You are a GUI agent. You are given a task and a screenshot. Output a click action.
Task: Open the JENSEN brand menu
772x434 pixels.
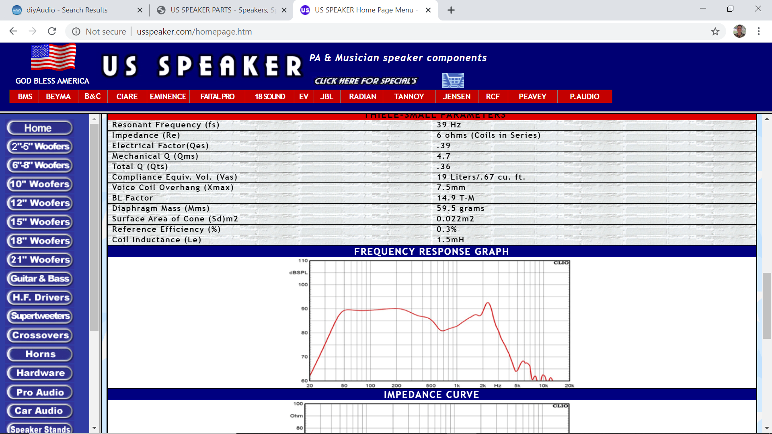(x=457, y=96)
